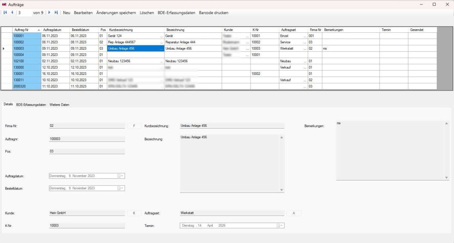This screenshot has height=243, width=454.
Task: Click the Kurzbezeichnung column header
Action: point(136,30)
